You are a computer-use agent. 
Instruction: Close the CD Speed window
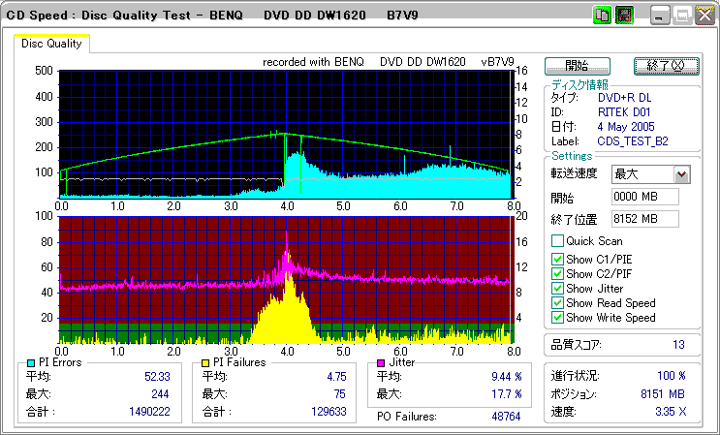[704, 16]
